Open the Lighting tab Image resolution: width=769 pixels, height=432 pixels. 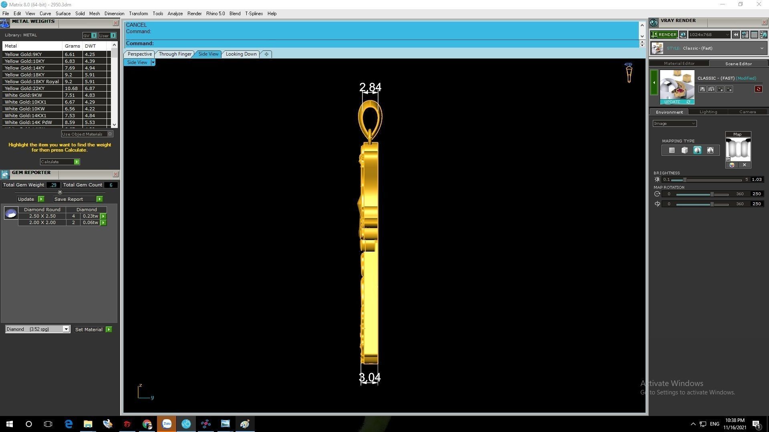(708, 112)
